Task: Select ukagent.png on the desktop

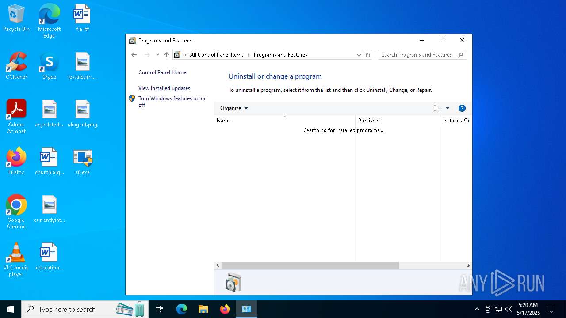Action: point(82,114)
